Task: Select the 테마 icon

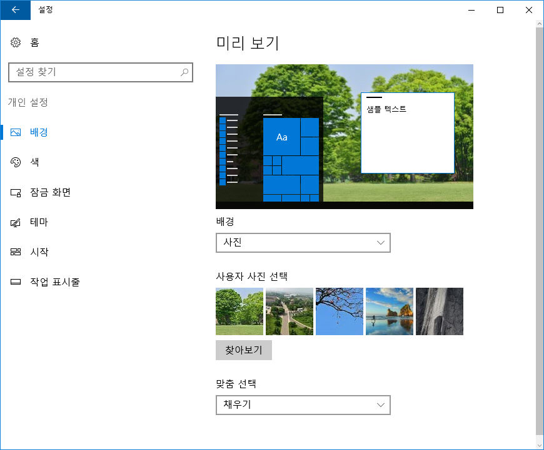Action: 16,222
